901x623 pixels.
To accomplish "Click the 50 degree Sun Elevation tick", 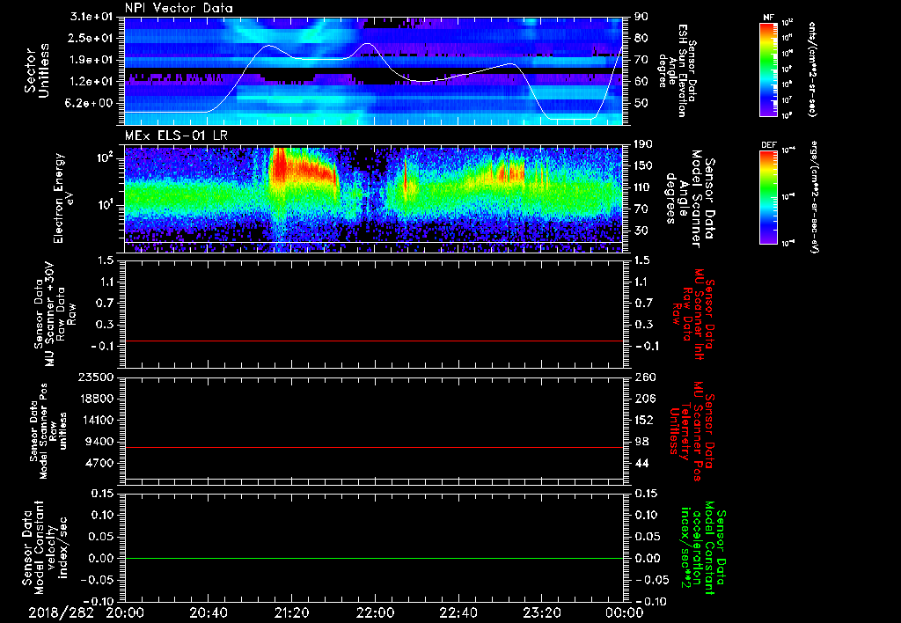I will click(x=641, y=104).
